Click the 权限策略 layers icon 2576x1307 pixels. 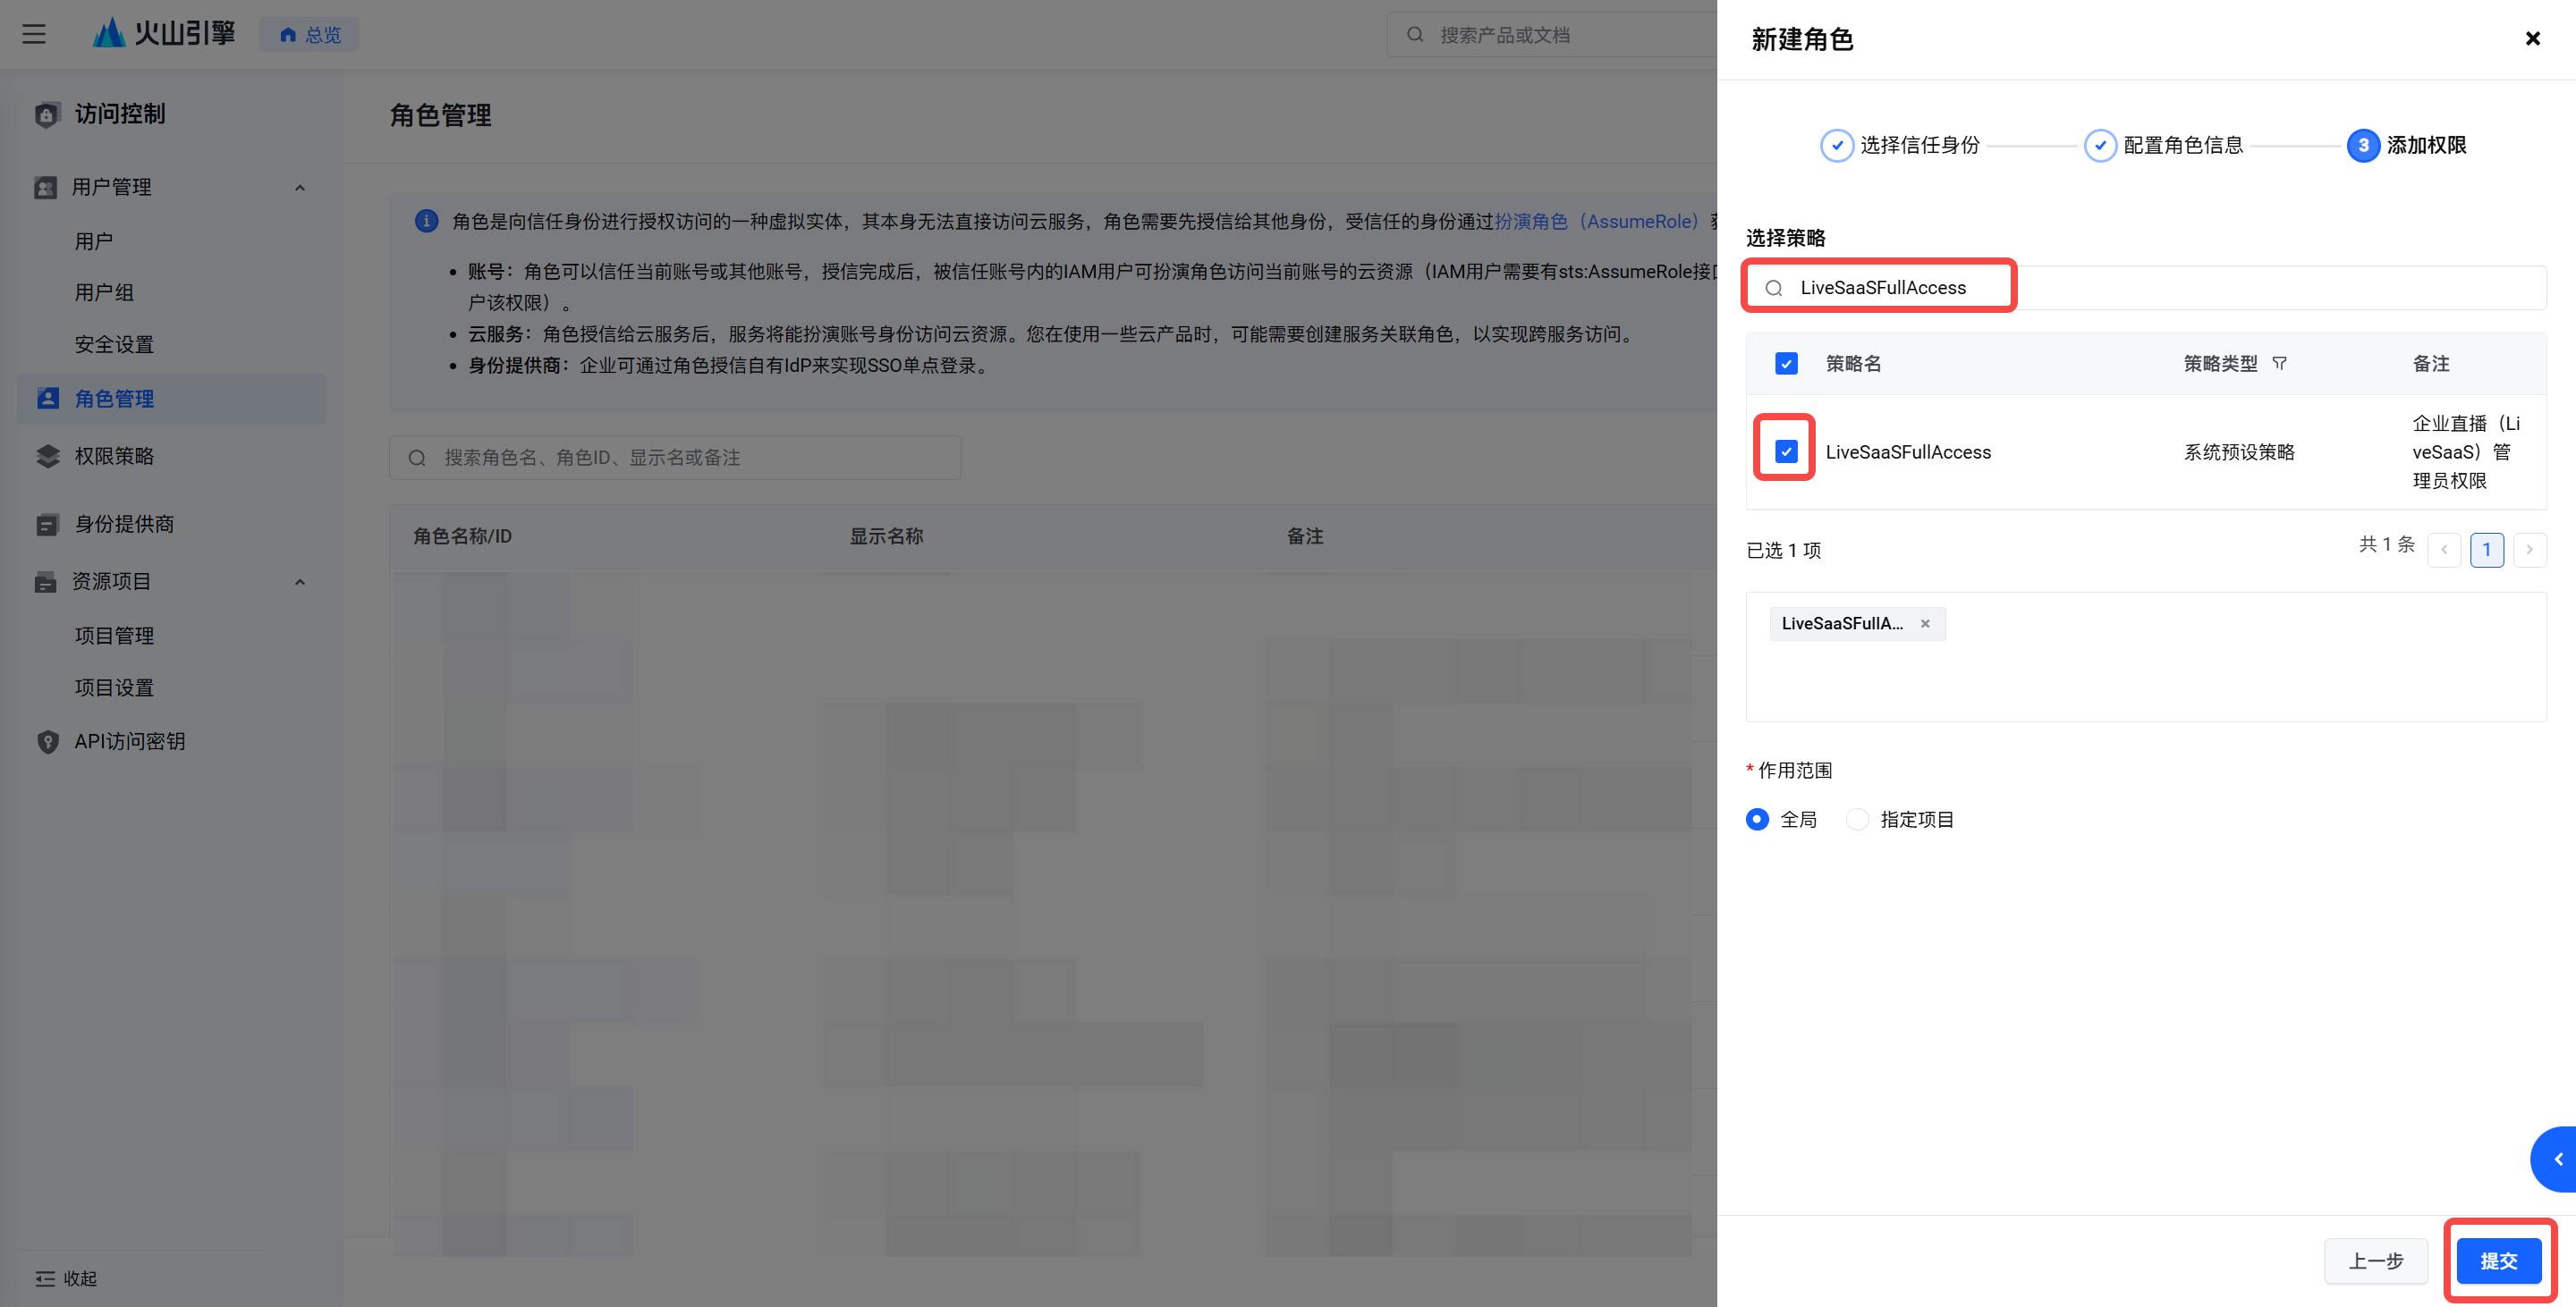coord(48,457)
